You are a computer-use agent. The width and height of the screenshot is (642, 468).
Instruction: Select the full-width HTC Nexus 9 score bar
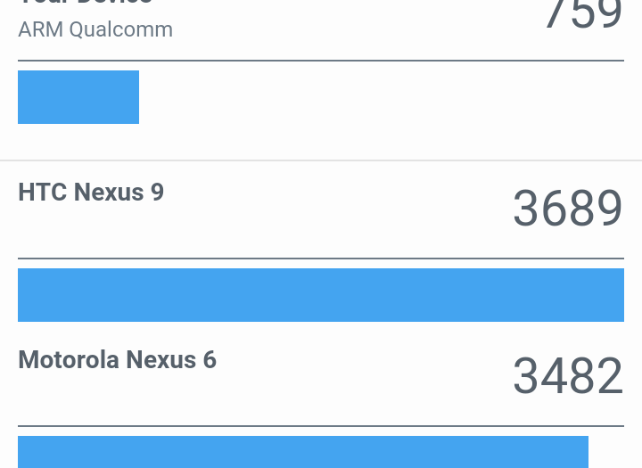click(x=321, y=295)
